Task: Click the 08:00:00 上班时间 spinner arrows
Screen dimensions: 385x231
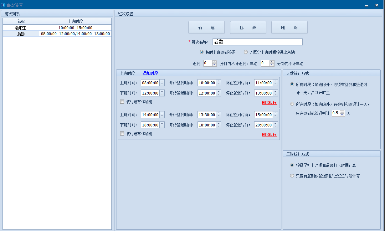Action: pyautogui.click(x=162, y=83)
